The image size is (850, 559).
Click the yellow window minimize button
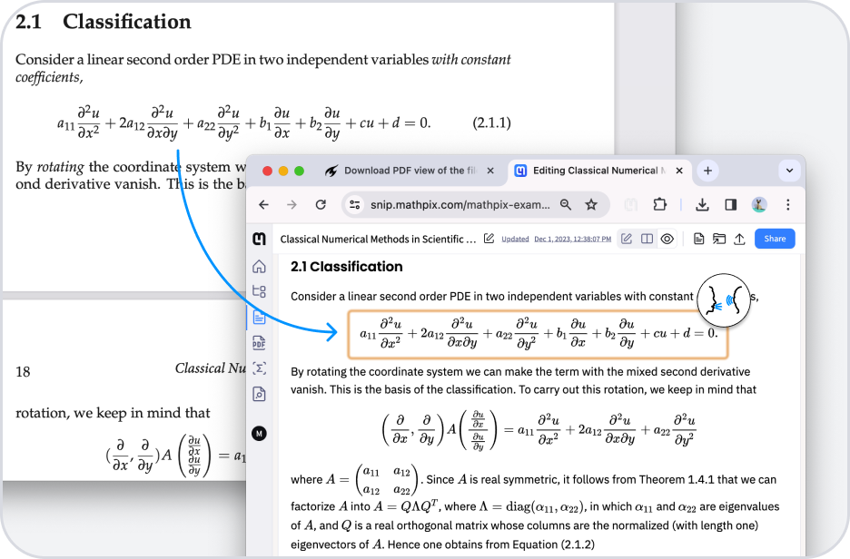(x=283, y=171)
